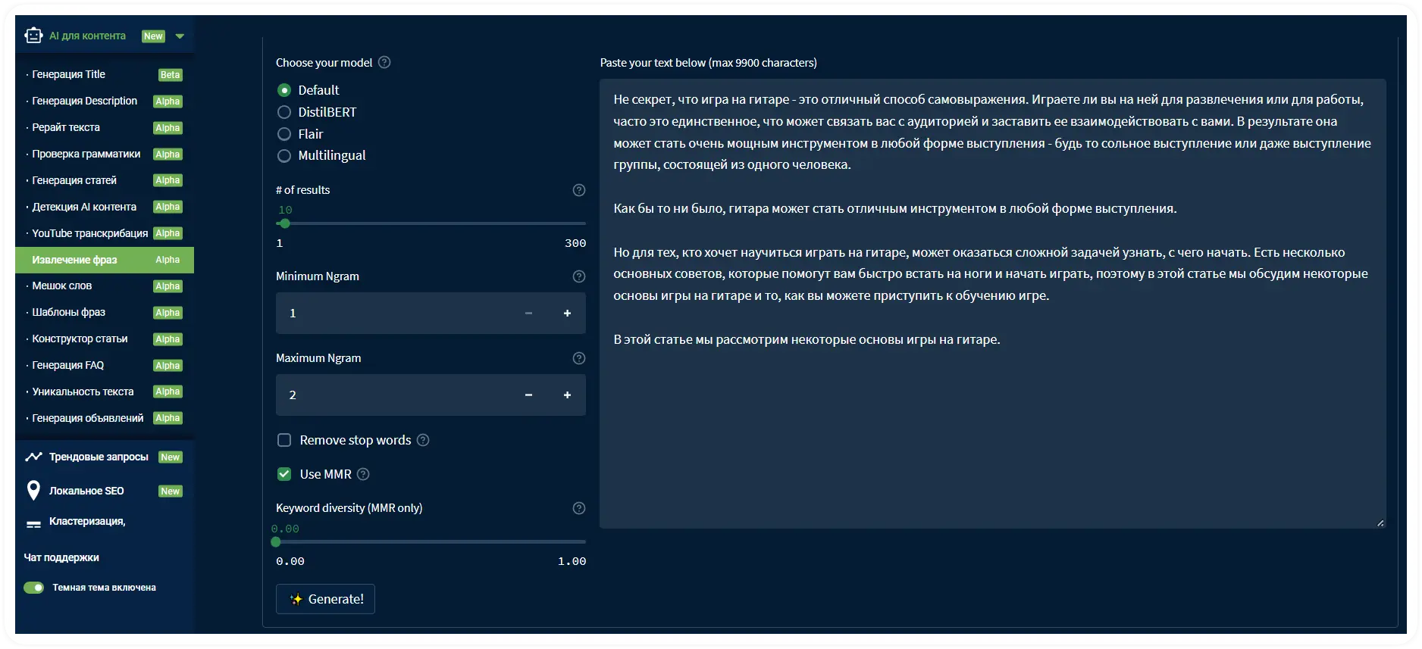The height and width of the screenshot is (649, 1422).
Task: Open Проверка грамматики menu item
Action: click(105, 154)
